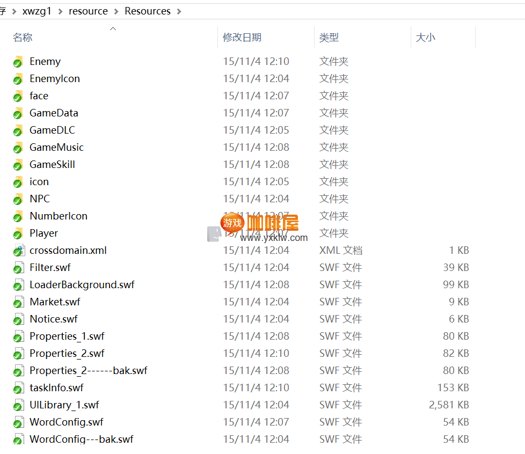525x454 pixels.
Task: Sort by 大小 column header
Action: click(x=426, y=38)
